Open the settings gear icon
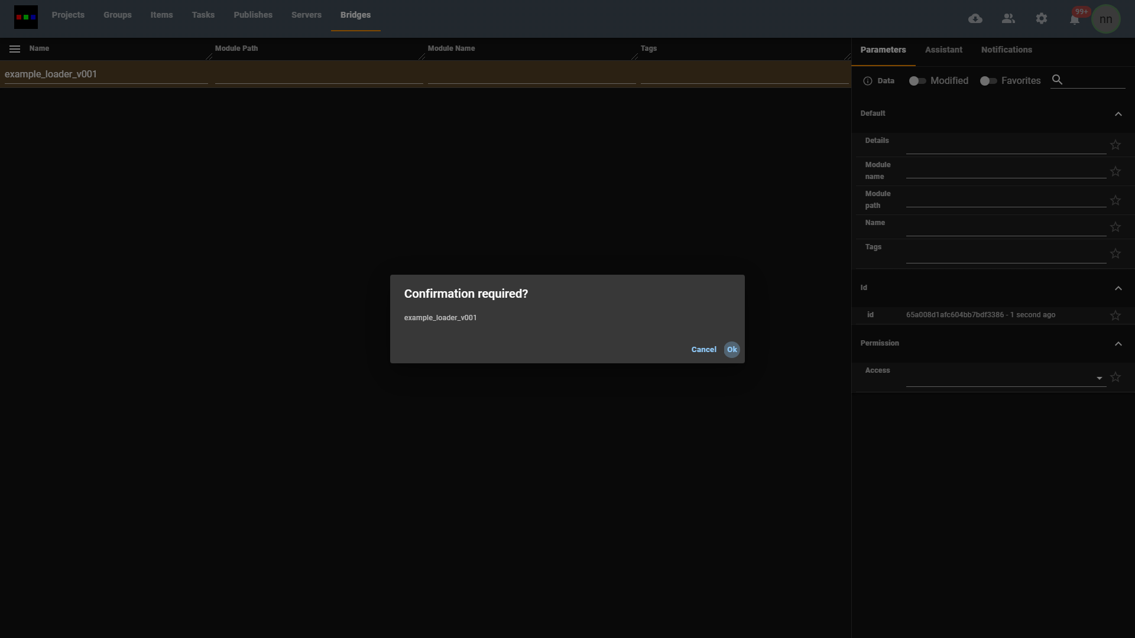This screenshot has height=638, width=1135. [1042, 19]
